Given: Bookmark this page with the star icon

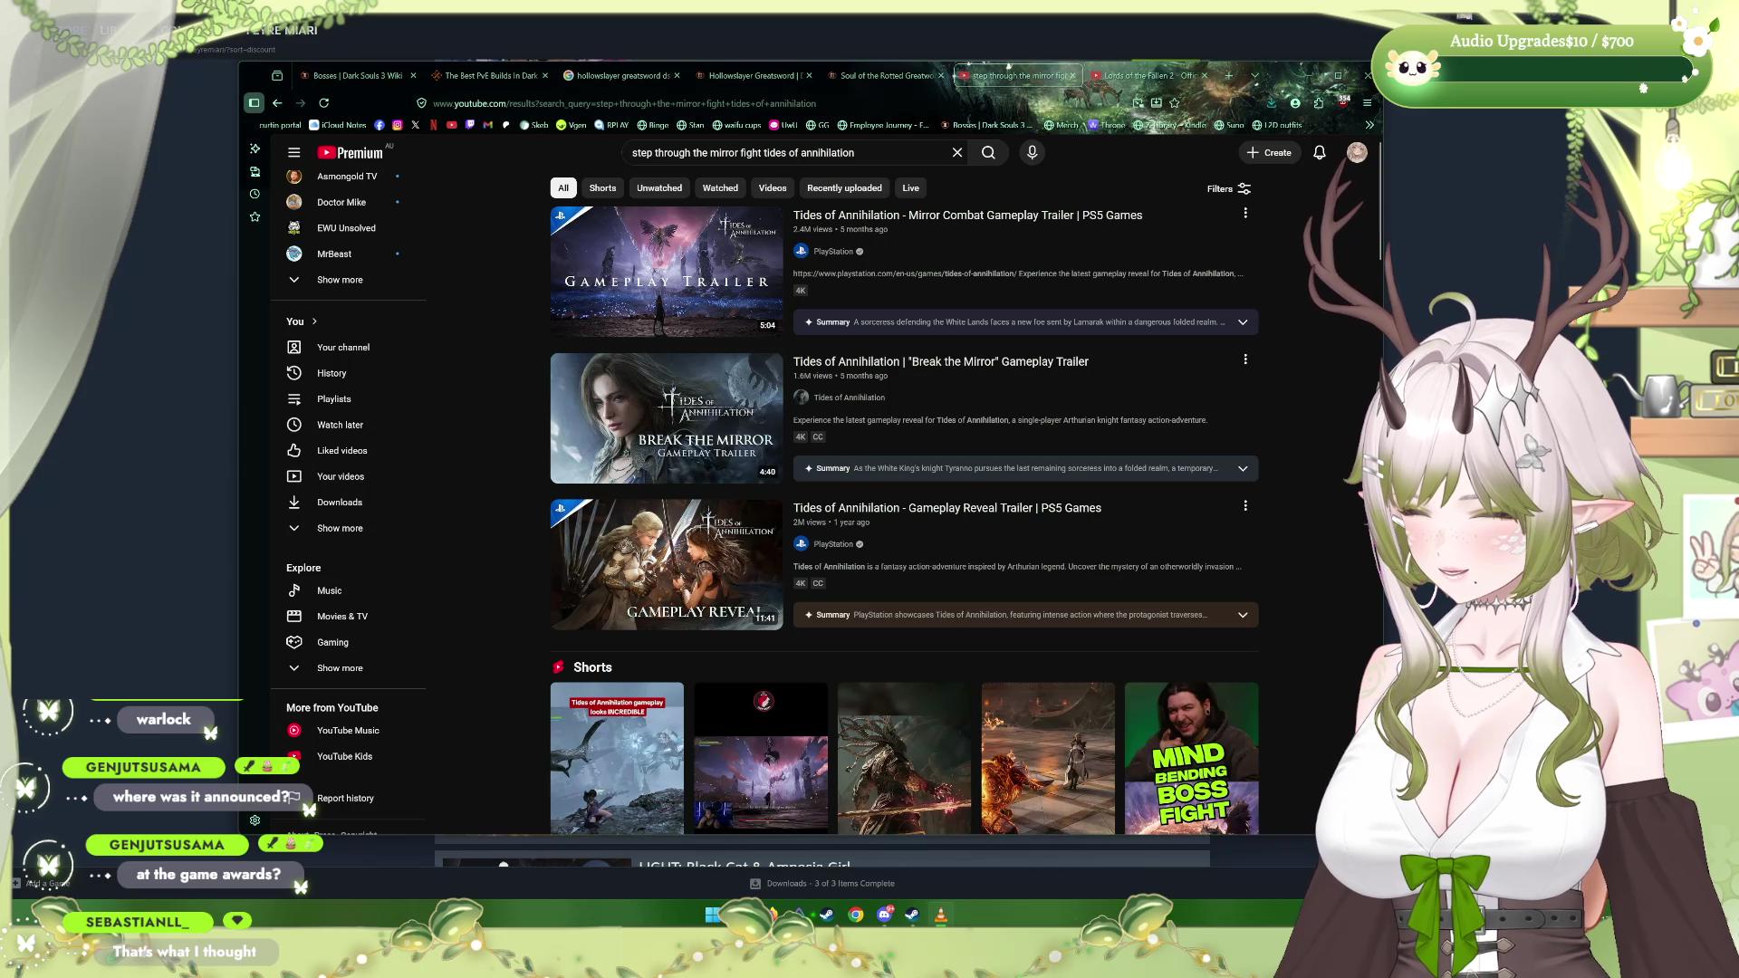Looking at the screenshot, I should click(x=1175, y=103).
